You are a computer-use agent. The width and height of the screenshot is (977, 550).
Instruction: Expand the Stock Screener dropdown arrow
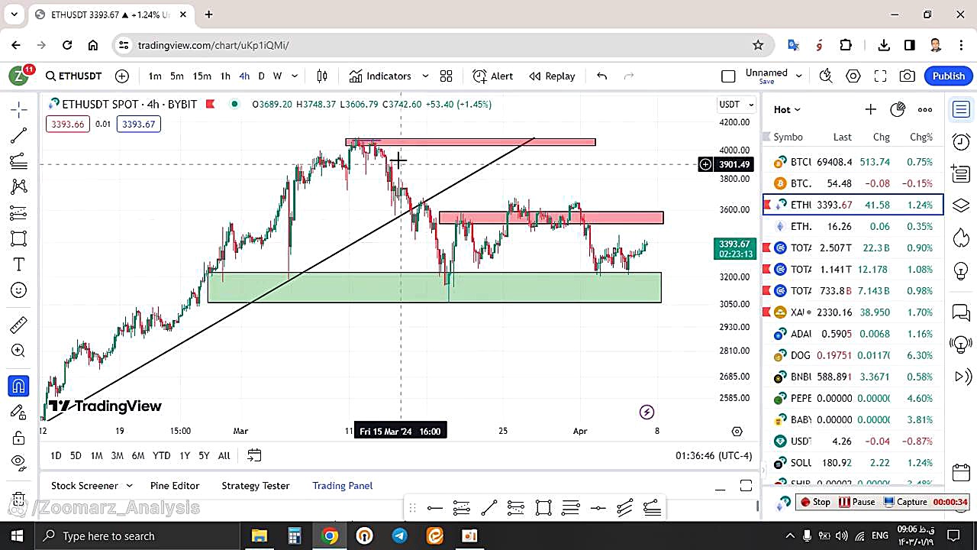[x=129, y=486]
